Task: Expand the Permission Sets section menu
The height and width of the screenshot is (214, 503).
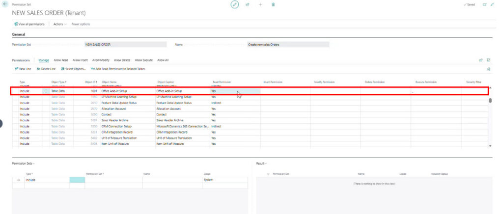Action: [x=24, y=163]
